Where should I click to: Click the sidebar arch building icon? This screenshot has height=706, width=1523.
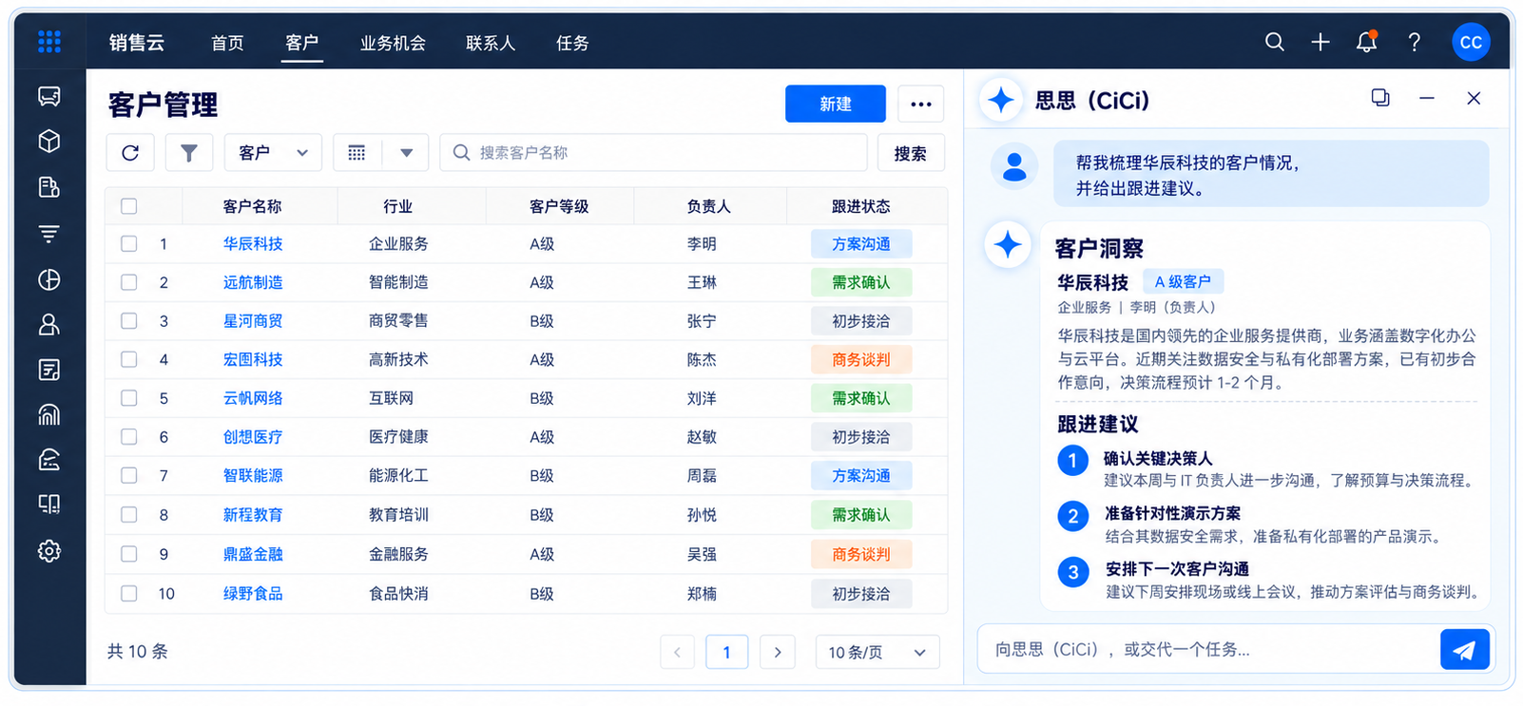(x=49, y=415)
